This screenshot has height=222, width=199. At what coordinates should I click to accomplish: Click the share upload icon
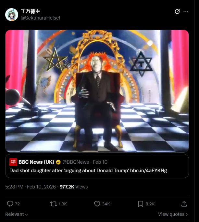click(x=184, y=204)
